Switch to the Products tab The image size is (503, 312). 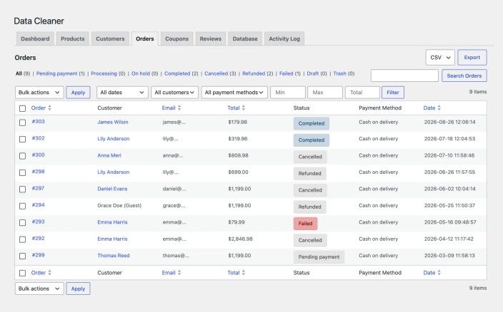(73, 38)
